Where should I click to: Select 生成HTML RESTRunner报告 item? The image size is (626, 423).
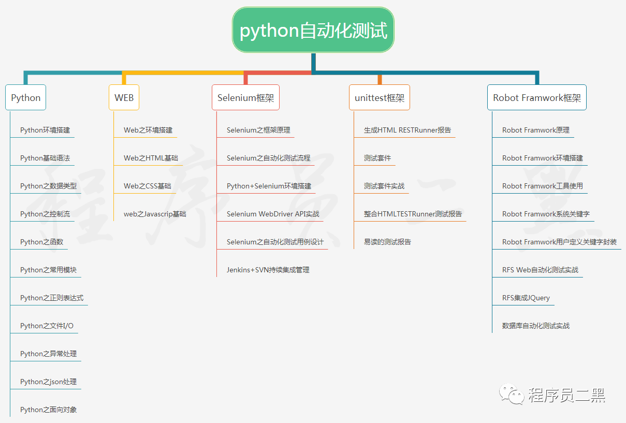coord(407,130)
